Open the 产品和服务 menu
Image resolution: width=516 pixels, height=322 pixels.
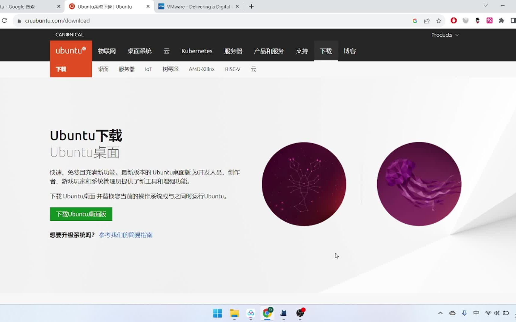(269, 51)
